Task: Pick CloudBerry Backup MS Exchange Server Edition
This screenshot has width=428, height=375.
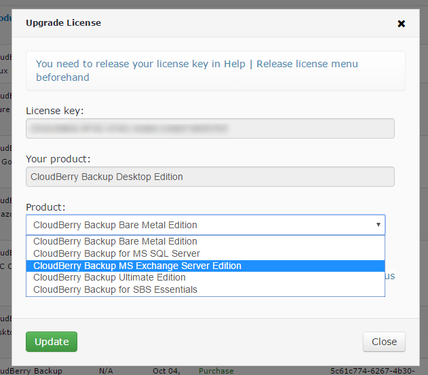Action: [x=206, y=266]
